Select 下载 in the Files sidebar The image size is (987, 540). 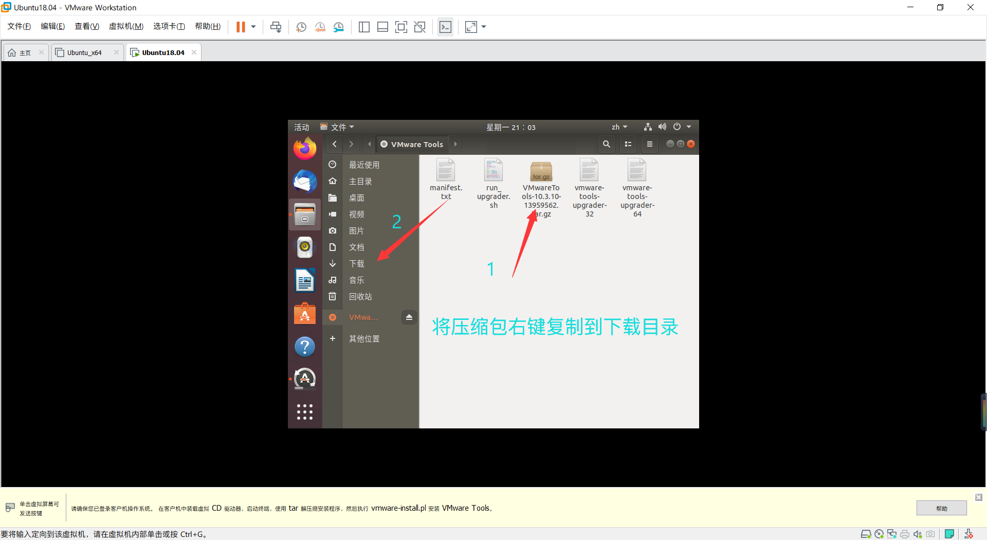click(371, 263)
